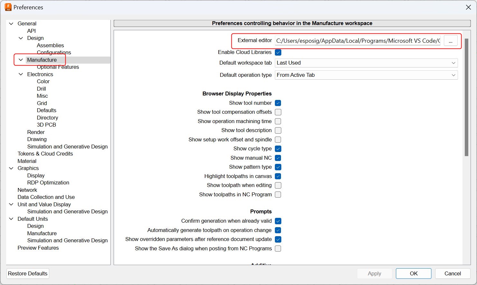The height and width of the screenshot is (285, 477).
Task: Collapse the Default Units node
Action: 11,219
